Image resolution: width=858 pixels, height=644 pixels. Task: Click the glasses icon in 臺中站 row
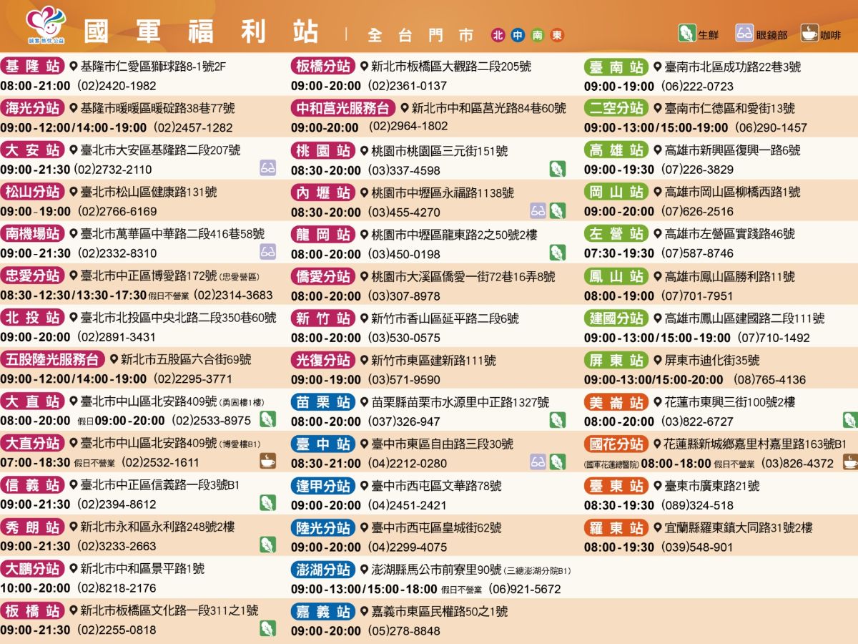click(538, 462)
